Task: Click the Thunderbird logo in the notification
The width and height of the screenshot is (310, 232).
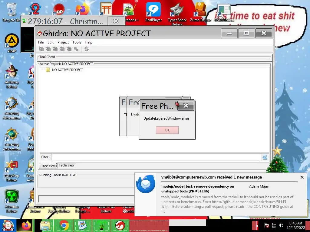Action: (x=146, y=184)
